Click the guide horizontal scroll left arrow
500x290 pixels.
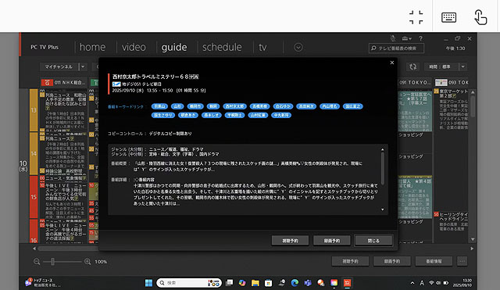[x=34, y=249]
